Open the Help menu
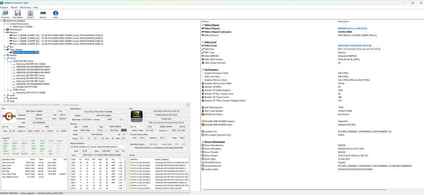The width and height of the screenshot is (424, 195). point(35,7)
